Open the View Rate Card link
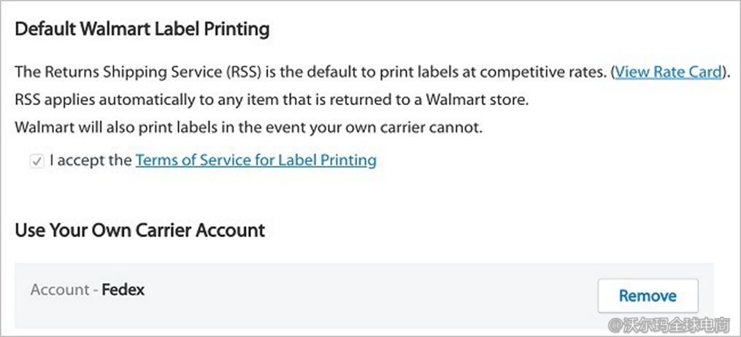The width and height of the screenshot is (741, 337). point(668,72)
